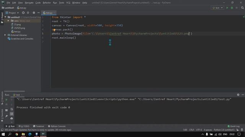Switch to the test.py editor tab

click(49, 13)
